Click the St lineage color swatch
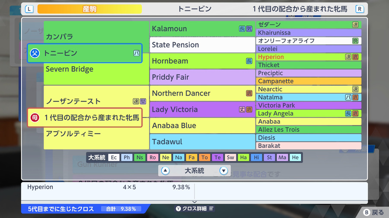 tap(269, 157)
